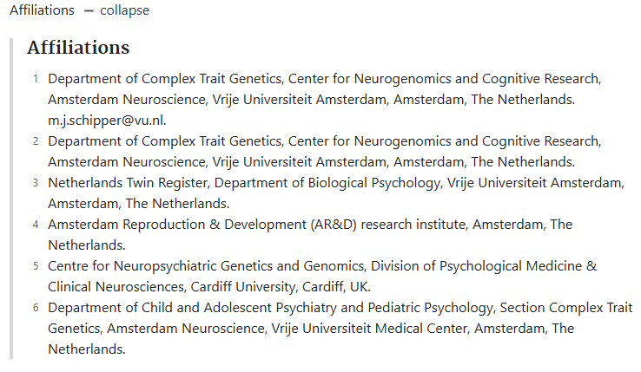The height and width of the screenshot is (372, 641).
Task: Select list number 3 marker
Action: (x=36, y=183)
